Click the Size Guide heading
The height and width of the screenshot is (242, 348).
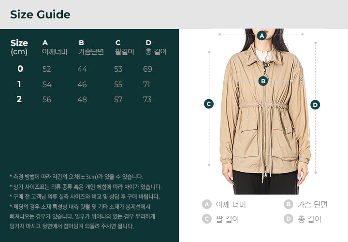click(40, 15)
